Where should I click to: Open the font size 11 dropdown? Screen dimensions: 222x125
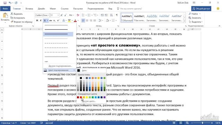pyautogui.click(x=58, y=15)
